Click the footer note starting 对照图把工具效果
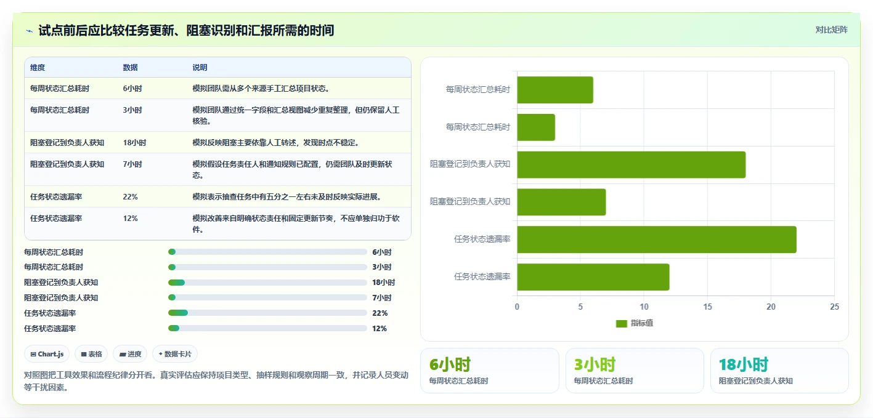873x418 pixels. [x=216, y=381]
